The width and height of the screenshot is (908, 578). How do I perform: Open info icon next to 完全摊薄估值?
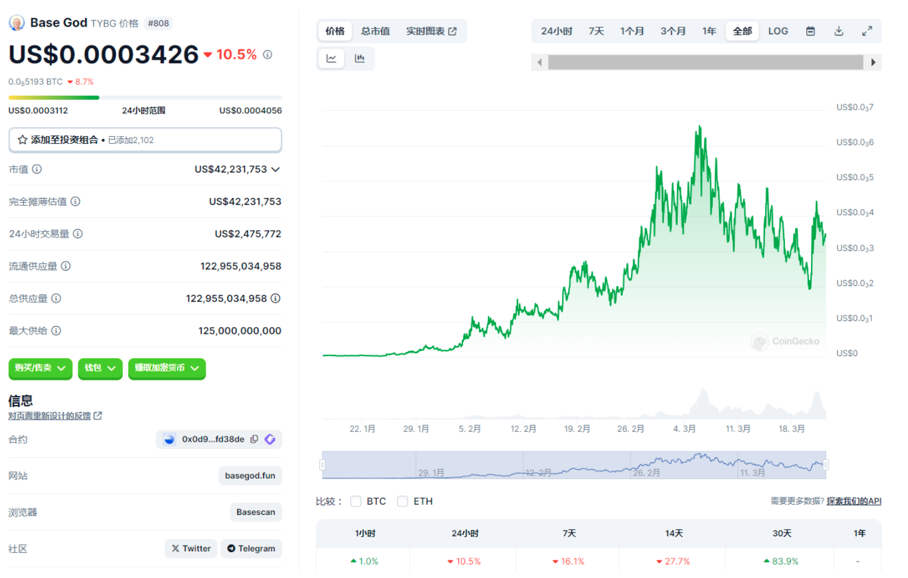coord(75,201)
